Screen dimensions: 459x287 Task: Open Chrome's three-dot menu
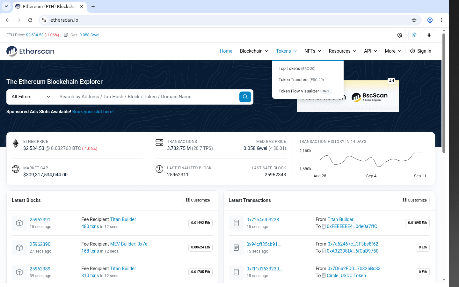point(441,20)
